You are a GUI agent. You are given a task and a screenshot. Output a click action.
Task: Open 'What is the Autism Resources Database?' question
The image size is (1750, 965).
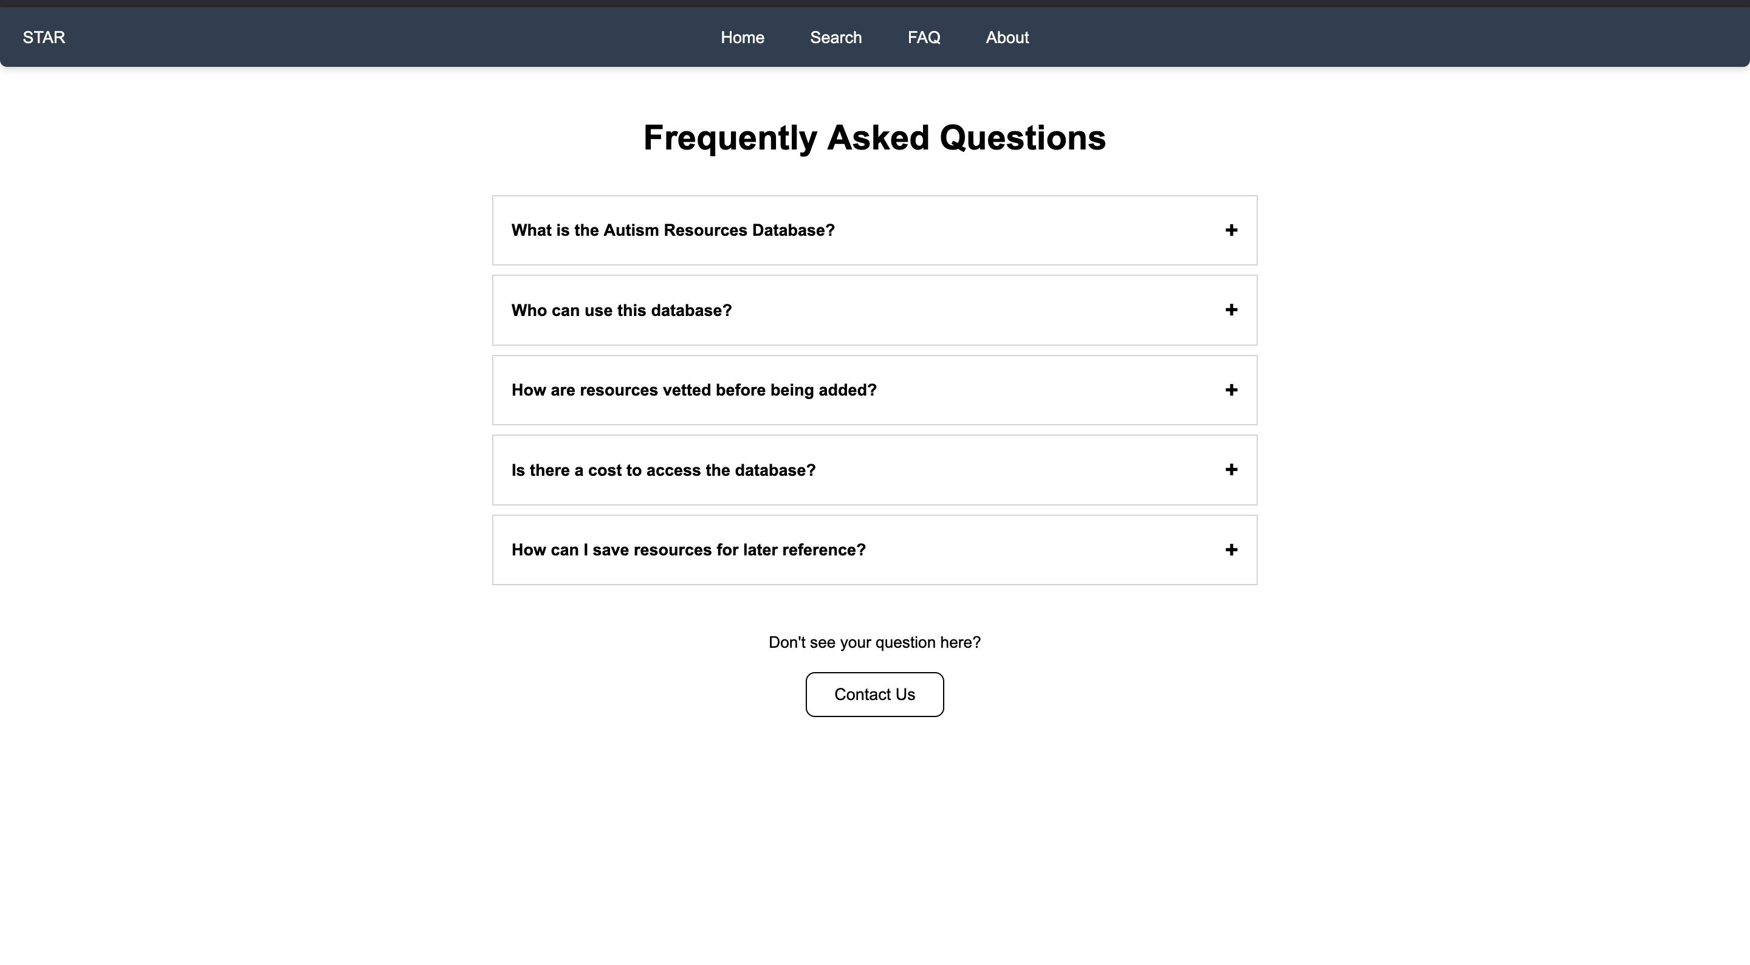coord(673,230)
